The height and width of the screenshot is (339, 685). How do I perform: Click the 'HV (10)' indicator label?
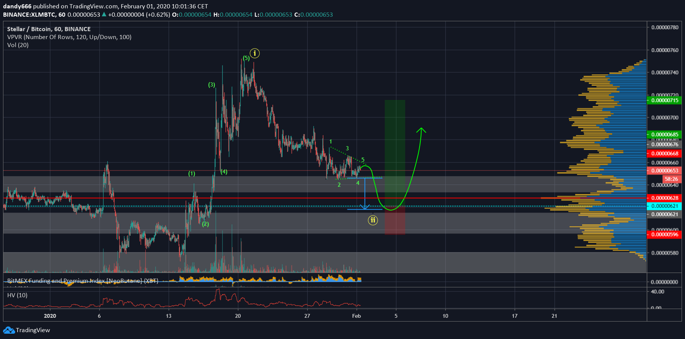coord(17,295)
